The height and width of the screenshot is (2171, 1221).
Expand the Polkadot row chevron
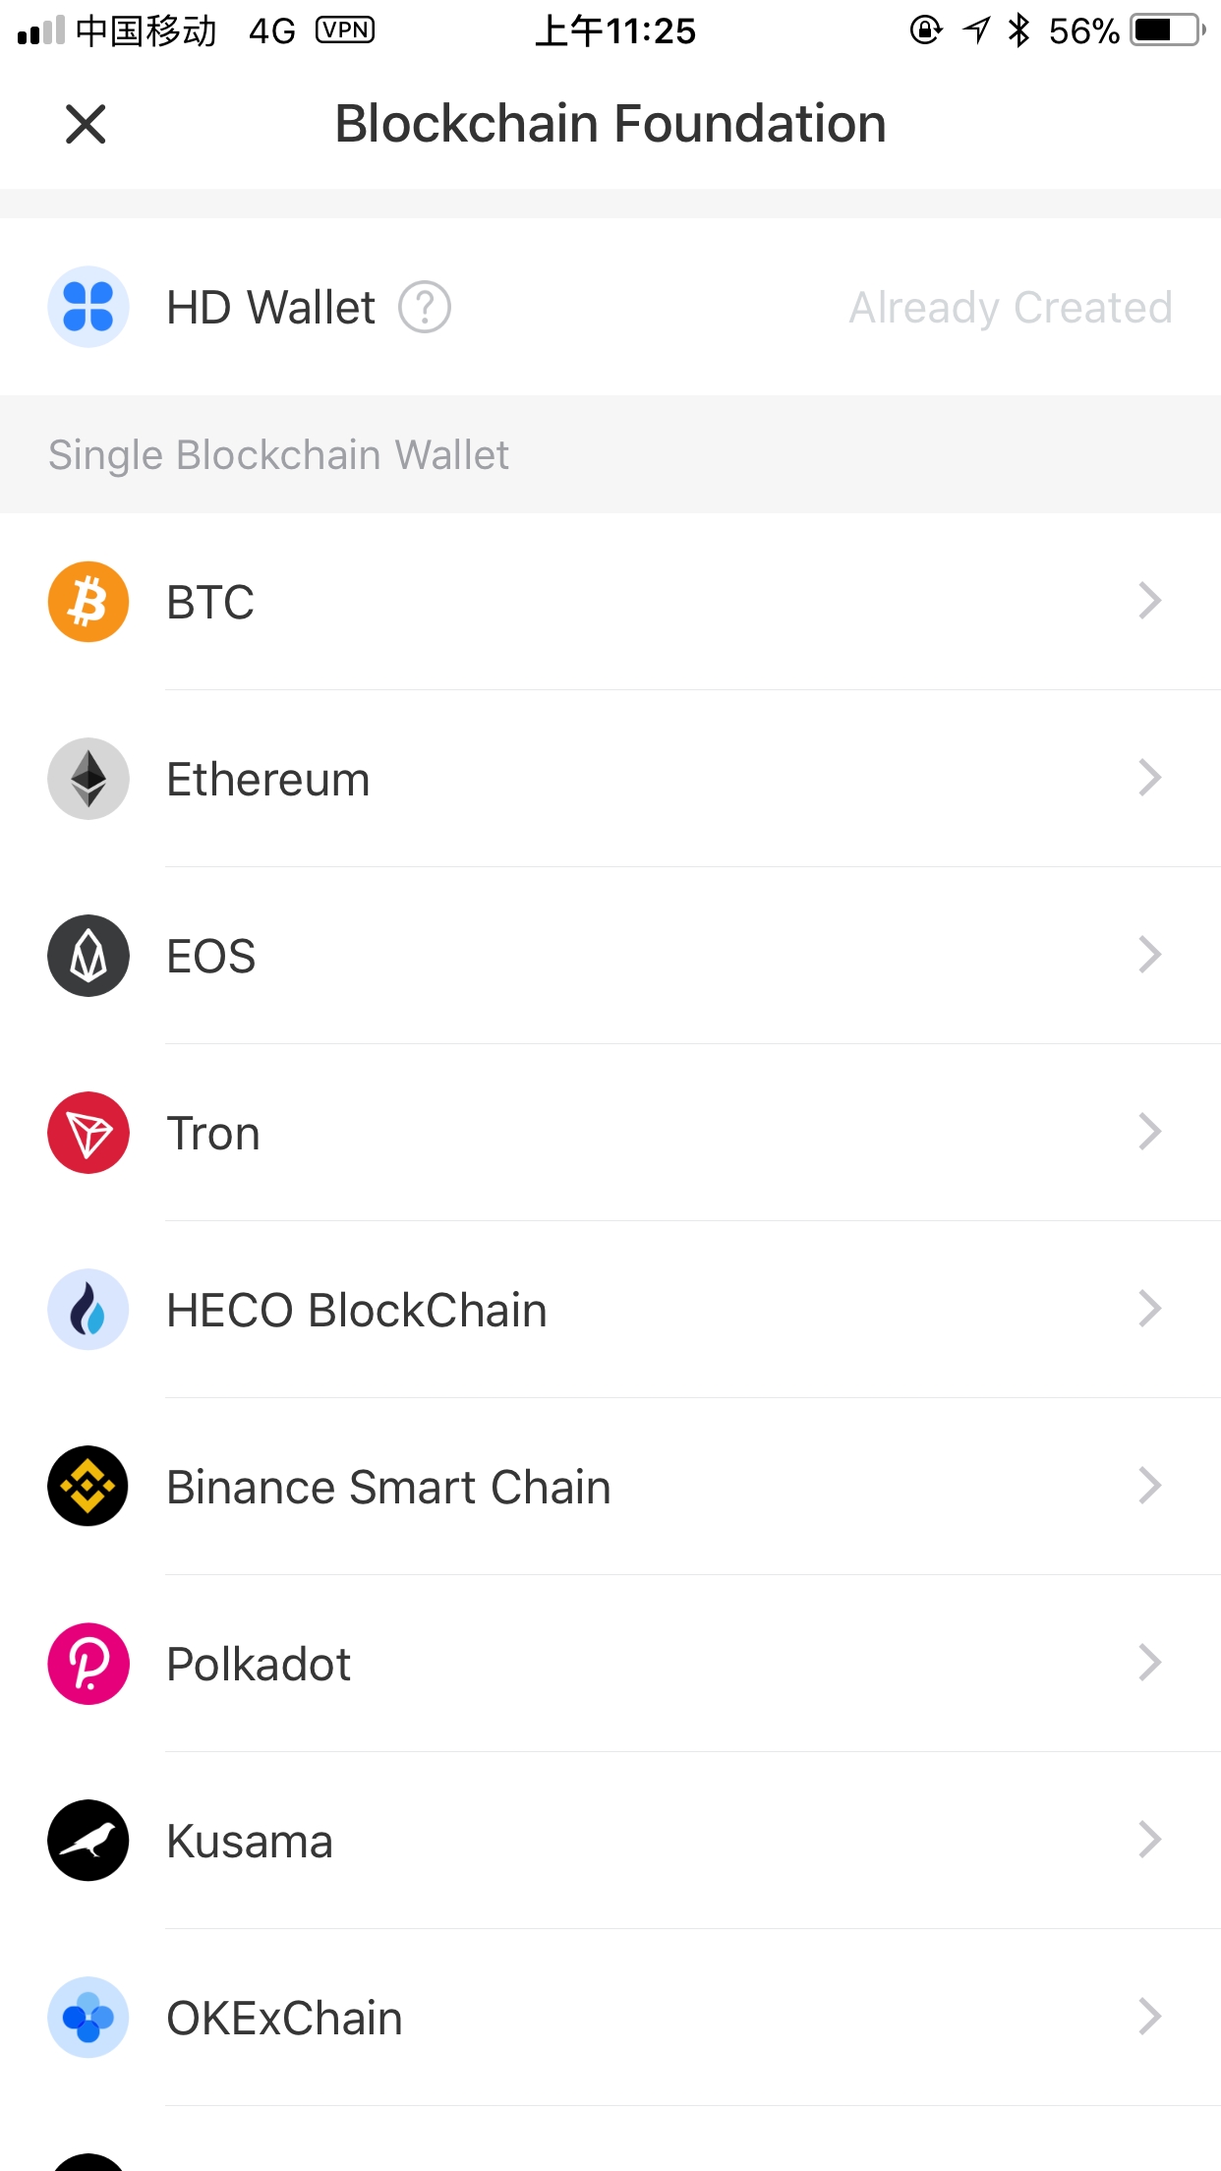(x=1149, y=1663)
